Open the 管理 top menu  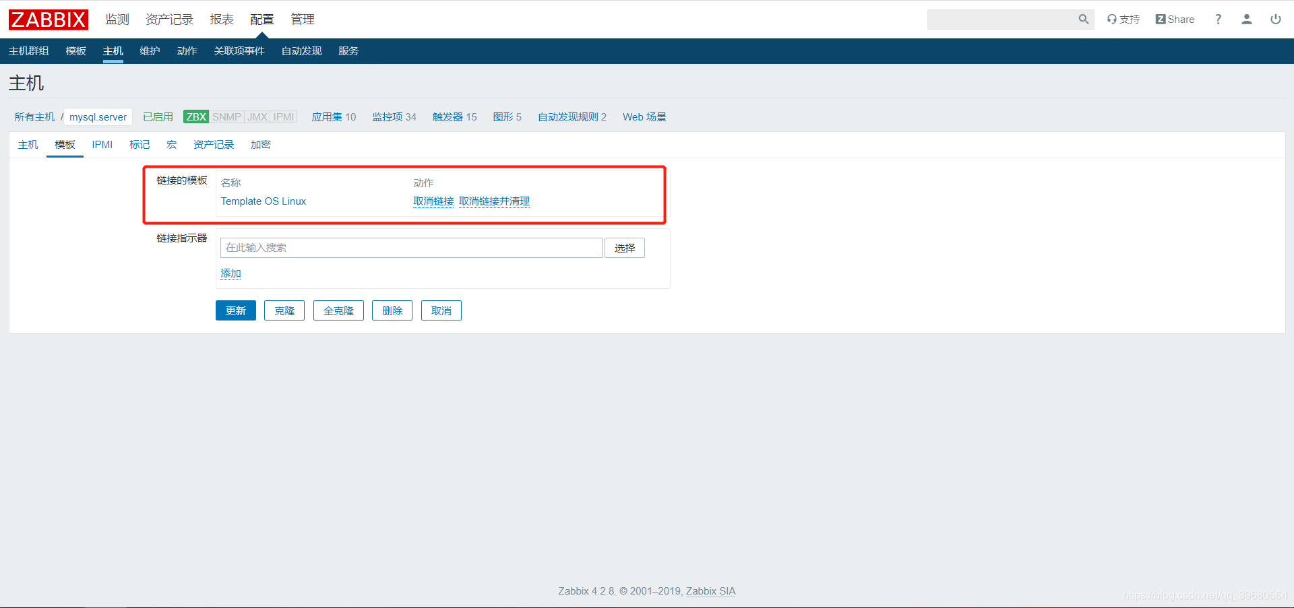303,20
